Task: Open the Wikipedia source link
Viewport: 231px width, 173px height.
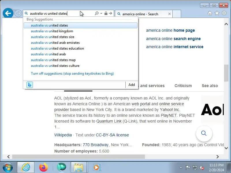Action: (x=63, y=135)
